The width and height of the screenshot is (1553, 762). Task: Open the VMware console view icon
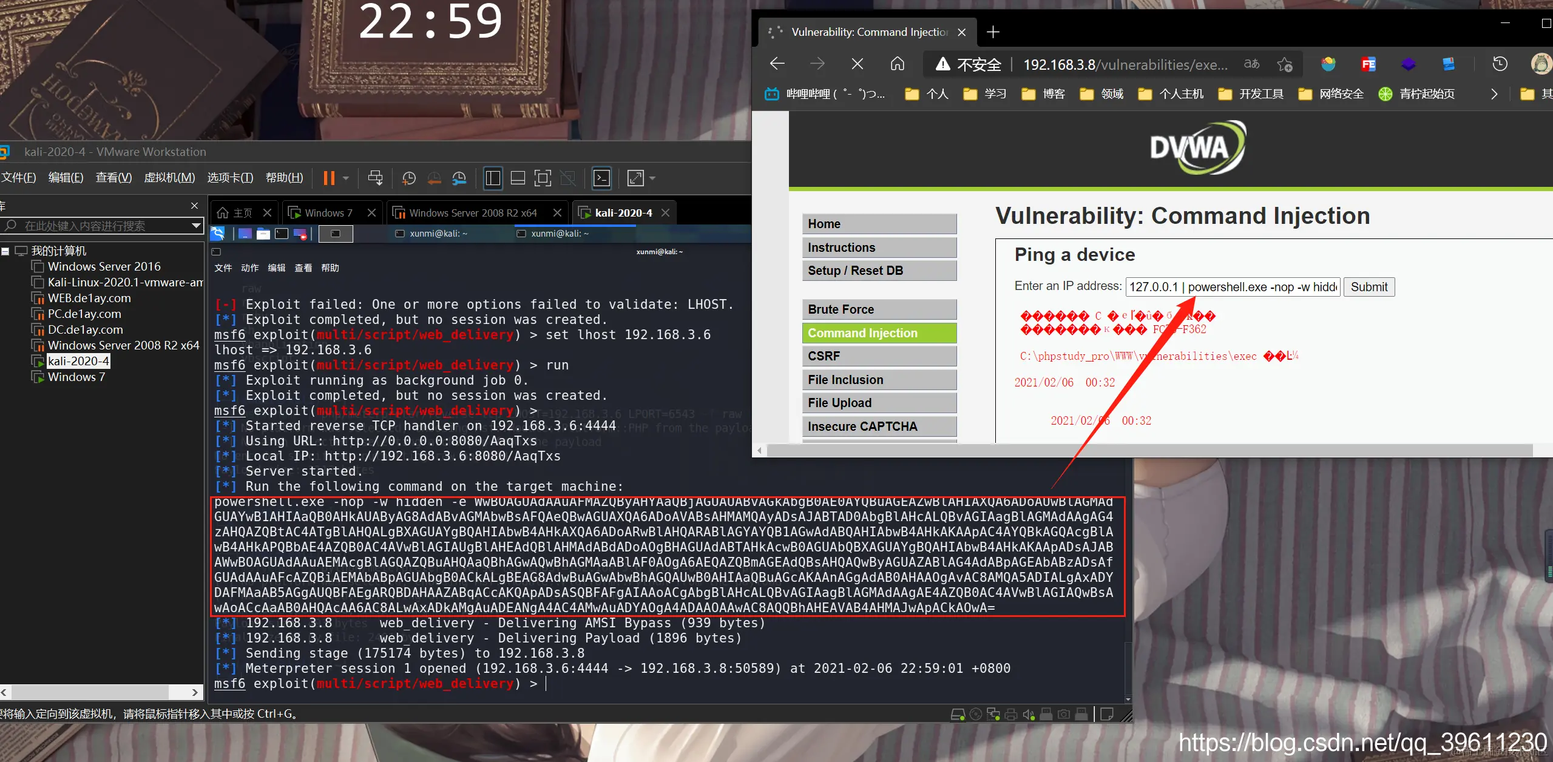click(x=601, y=178)
